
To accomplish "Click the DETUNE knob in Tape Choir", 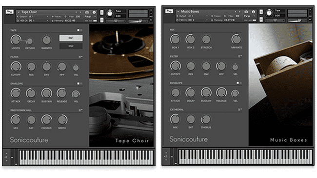I will click(x=30, y=42).
